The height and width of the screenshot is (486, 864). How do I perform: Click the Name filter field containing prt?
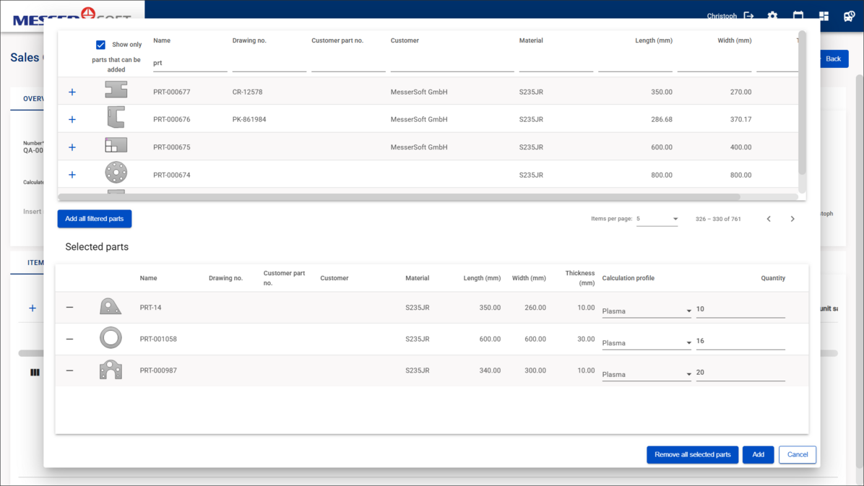189,64
